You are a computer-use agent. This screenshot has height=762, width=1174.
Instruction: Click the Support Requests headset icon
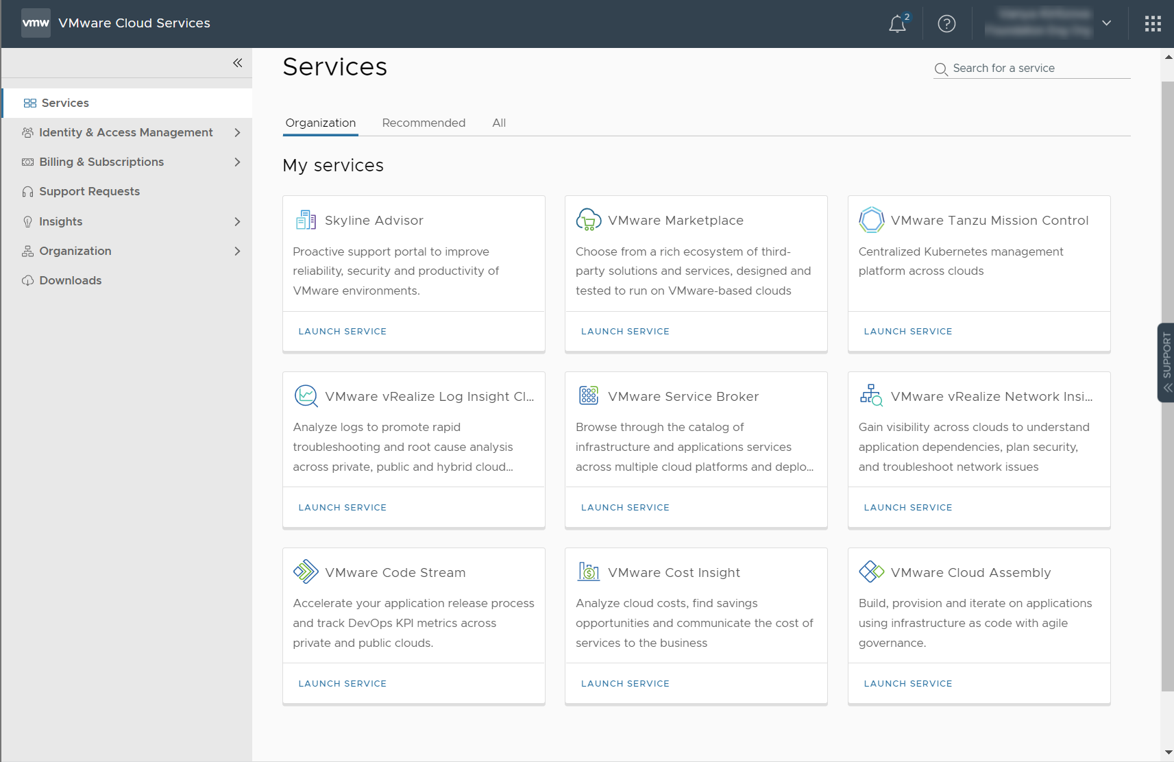(x=27, y=191)
